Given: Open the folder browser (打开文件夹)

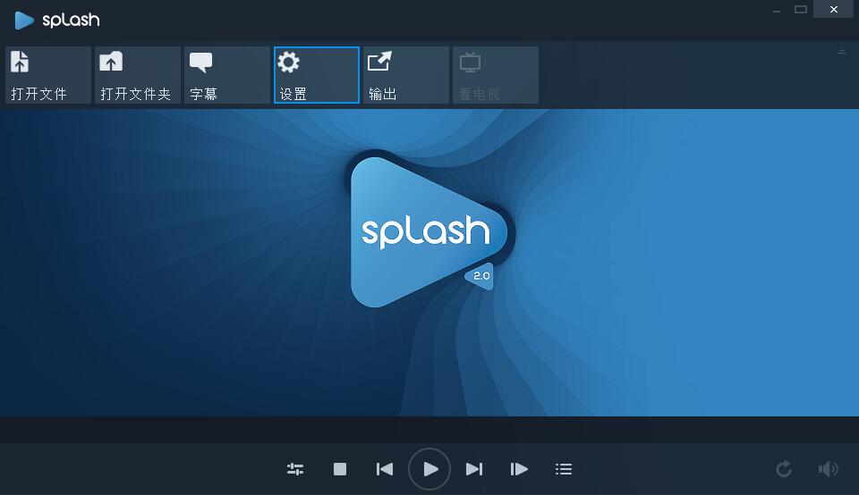Looking at the screenshot, I should coord(138,75).
